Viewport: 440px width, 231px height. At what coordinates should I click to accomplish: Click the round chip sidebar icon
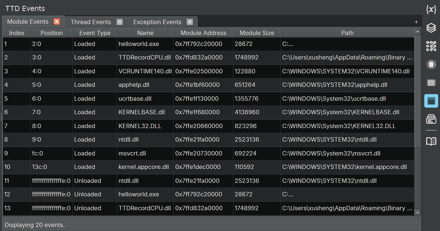pyautogui.click(x=431, y=65)
